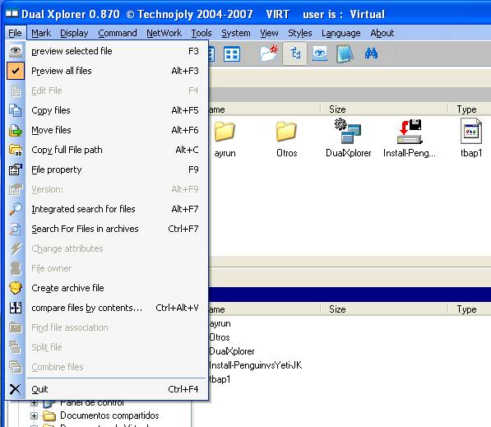
Task: Select the tbap1 file icon
Action: 471,131
